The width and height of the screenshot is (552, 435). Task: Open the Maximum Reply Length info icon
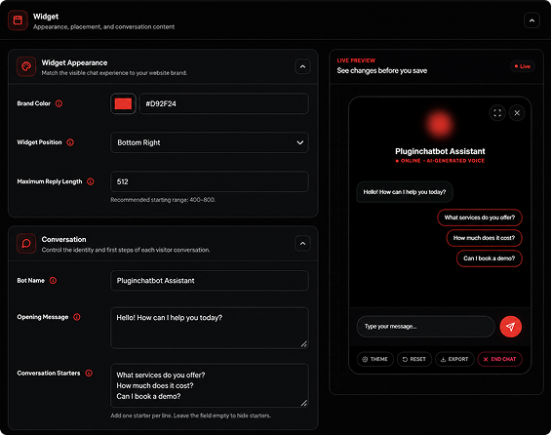pyautogui.click(x=91, y=181)
